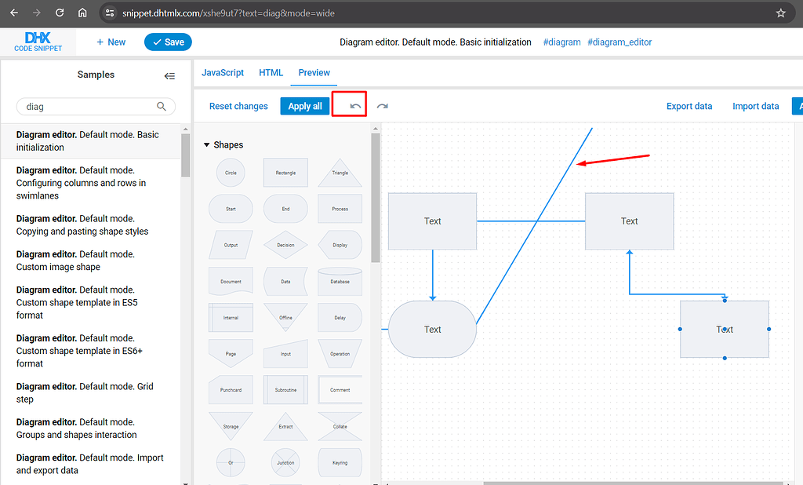Collapse the Samples sidebar panel
The image size is (803, 485).
pyautogui.click(x=169, y=75)
